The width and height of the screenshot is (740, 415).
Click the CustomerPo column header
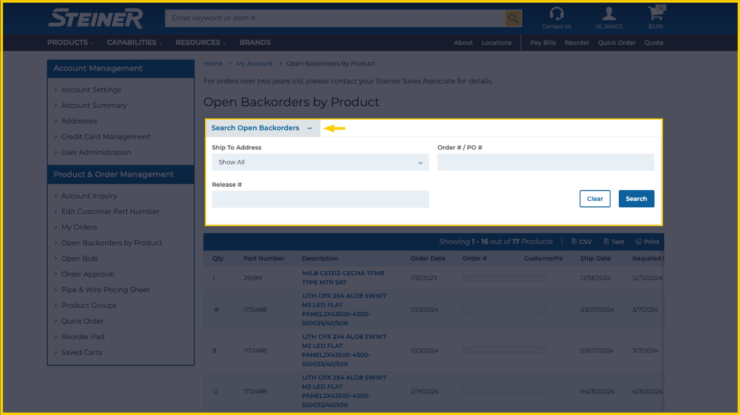(x=543, y=258)
